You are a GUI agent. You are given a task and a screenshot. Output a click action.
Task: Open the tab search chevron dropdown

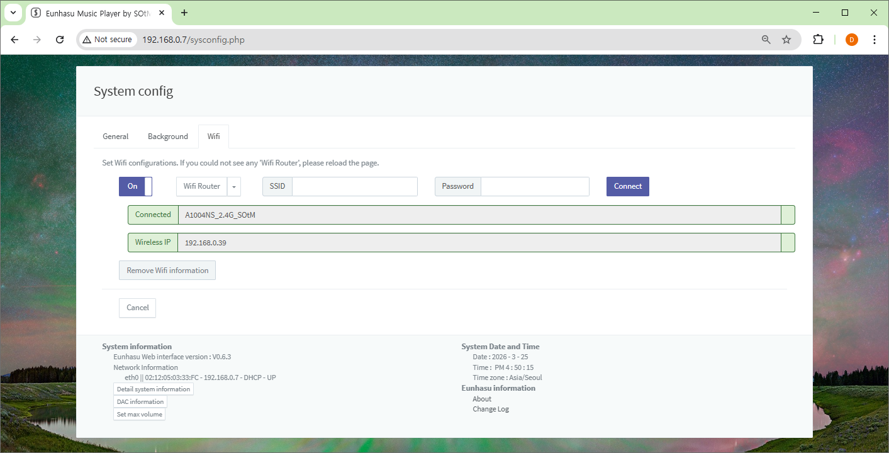pyautogui.click(x=13, y=13)
